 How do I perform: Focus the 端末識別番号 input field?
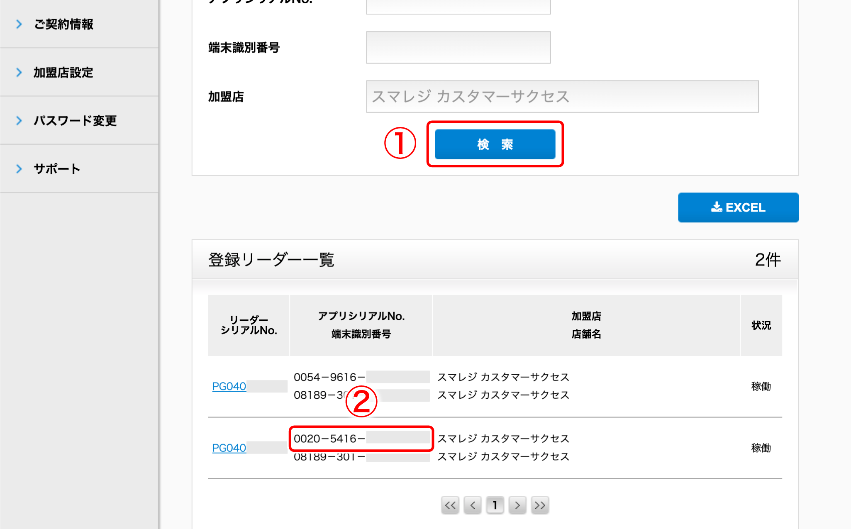pos(458,47)
